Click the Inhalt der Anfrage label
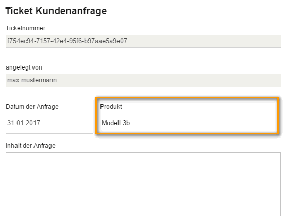This screenshot has height=222, width=287. click(30, 145)
